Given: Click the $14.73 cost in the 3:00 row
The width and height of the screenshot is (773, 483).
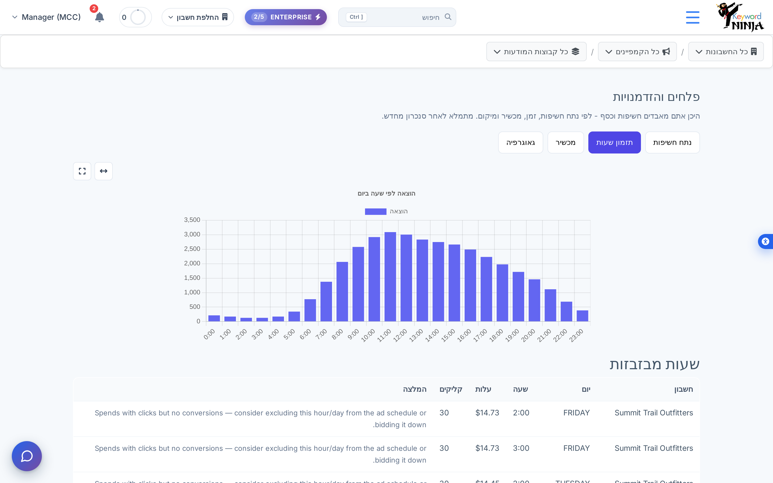Looking at the screenshot, I should (487, 448).
